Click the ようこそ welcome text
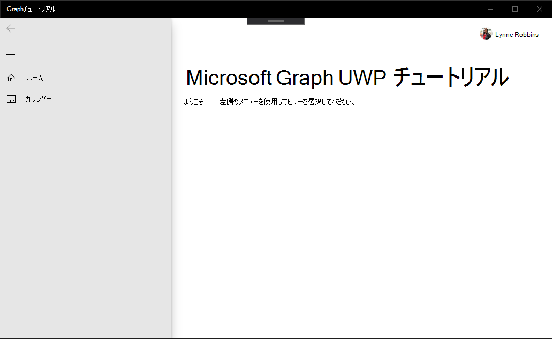This screenshot has width=552, height=339. (194, 102)
